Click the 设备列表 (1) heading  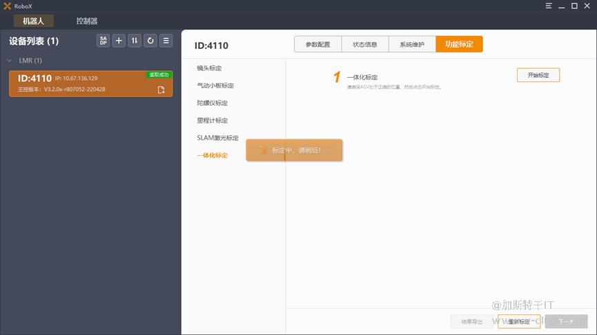34,41
